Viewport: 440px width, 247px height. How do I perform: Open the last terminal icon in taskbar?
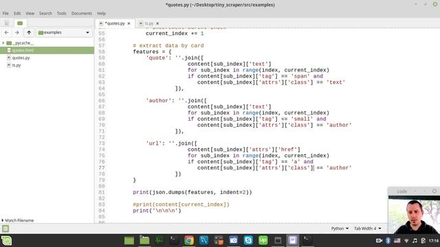307,240
